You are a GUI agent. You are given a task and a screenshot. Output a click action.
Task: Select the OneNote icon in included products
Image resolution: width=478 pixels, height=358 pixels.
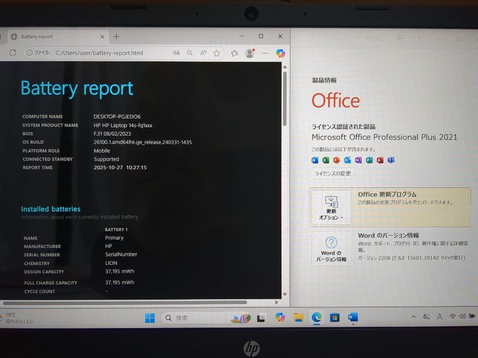pos(358,160)
